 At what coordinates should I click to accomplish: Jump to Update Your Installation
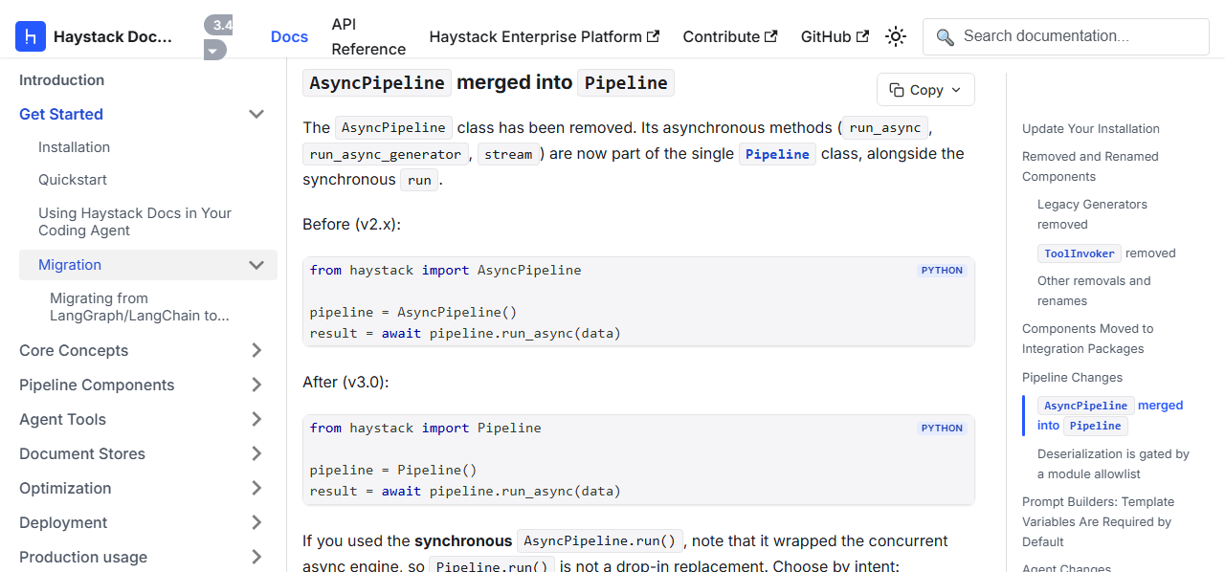pyautogui.click(x=1091, y=129)
